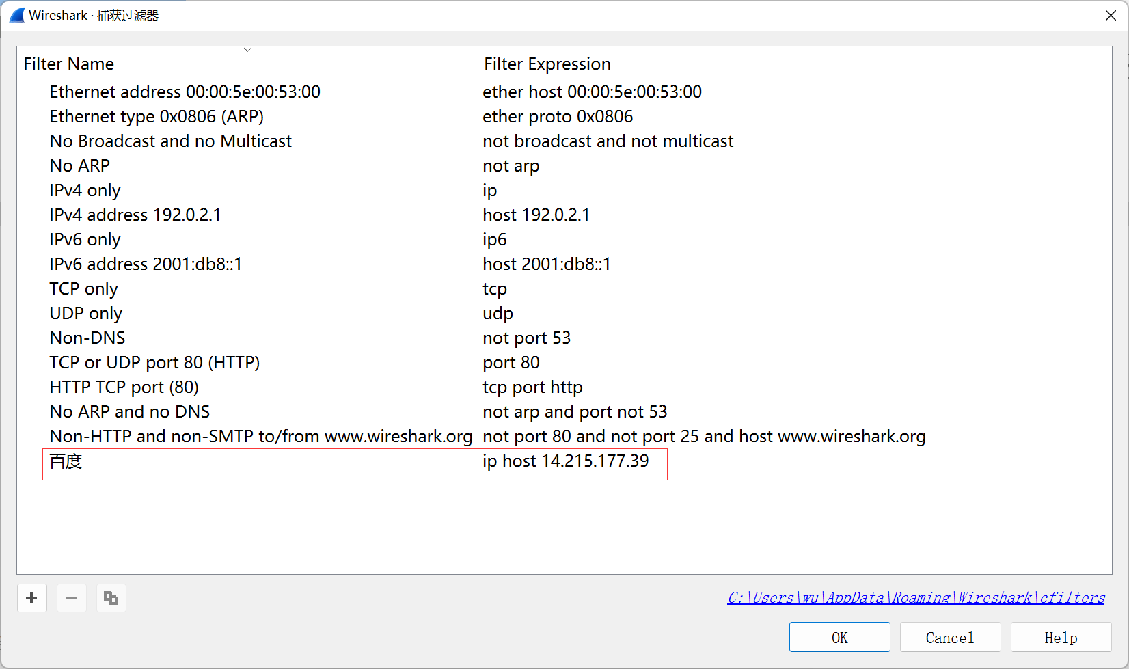Select the No ARP and no DNS filter
The image size is (1129, 669).
(129, 412)
